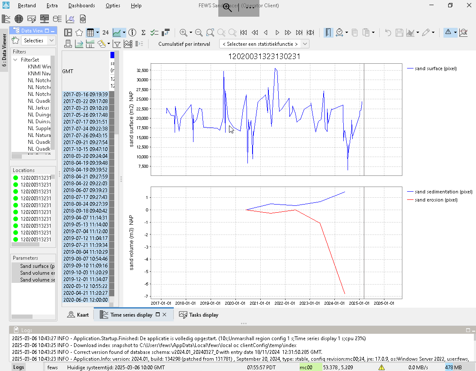Zoom in on the chart with magnifier
This screenshot has height=371, width=476.
pos(183,32)
